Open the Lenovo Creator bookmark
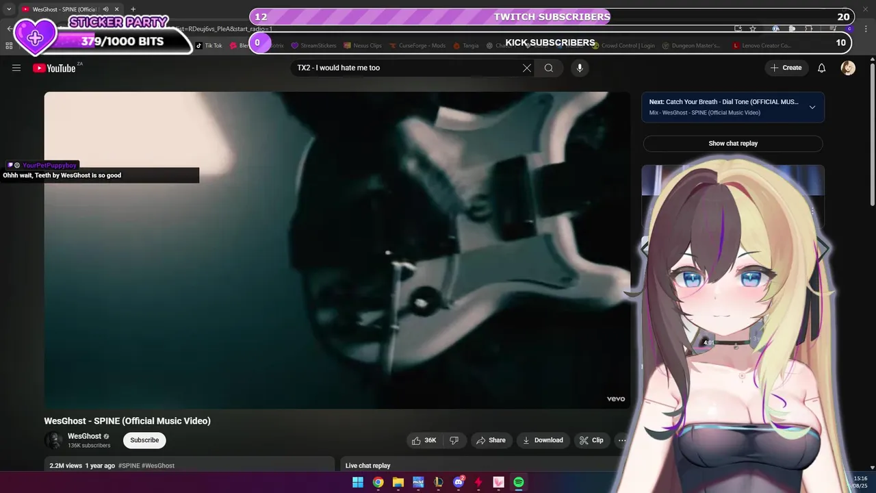The width and height of the screenshot is (876, 493). 762,46
